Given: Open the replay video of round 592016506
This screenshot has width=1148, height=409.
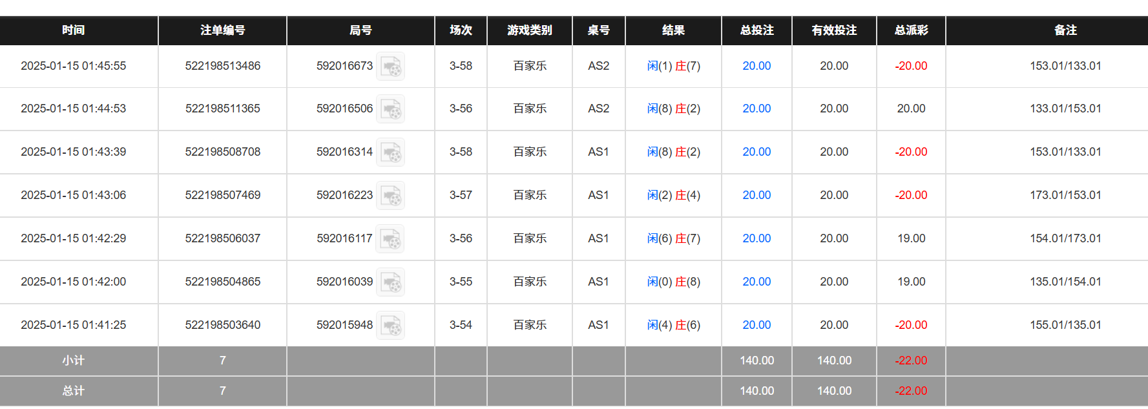Looking at the screenshot, I should click(391, 109).
